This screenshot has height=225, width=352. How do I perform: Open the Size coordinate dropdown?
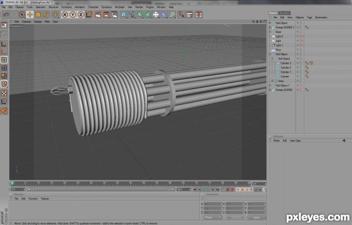(234, 217)
